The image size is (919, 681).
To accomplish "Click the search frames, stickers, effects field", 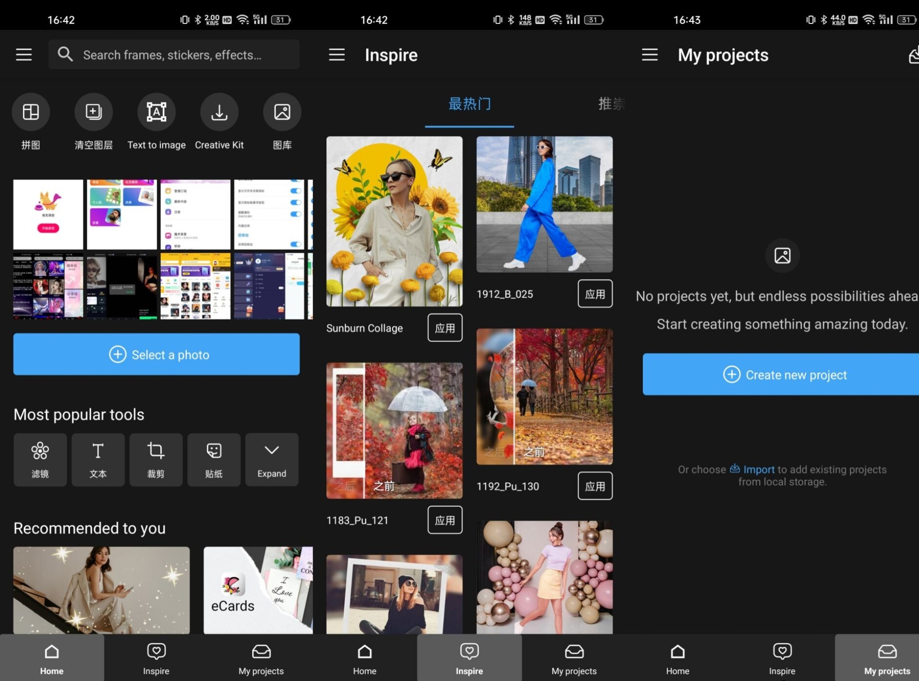I will point(174,55).
